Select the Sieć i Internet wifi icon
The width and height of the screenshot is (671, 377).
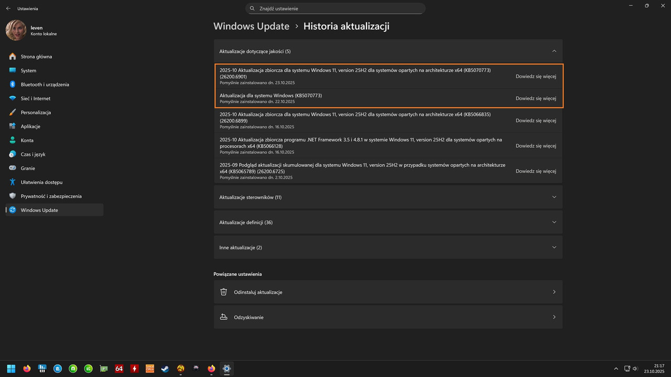tap(13, 98)
